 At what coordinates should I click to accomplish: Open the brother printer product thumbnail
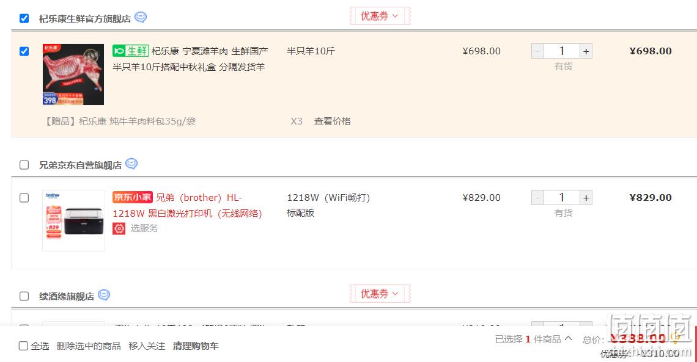(74, 221)
